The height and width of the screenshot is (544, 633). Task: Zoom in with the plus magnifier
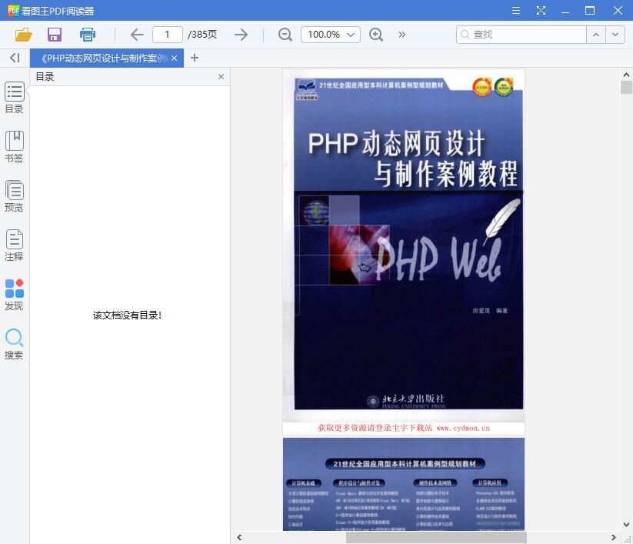(x=376, y=35)
